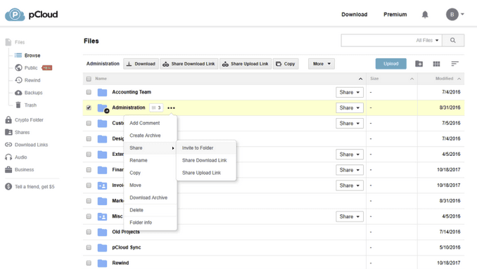Choose Folder info in context menu
This screenshot has width=477, height=269.
tap(151, 223)
